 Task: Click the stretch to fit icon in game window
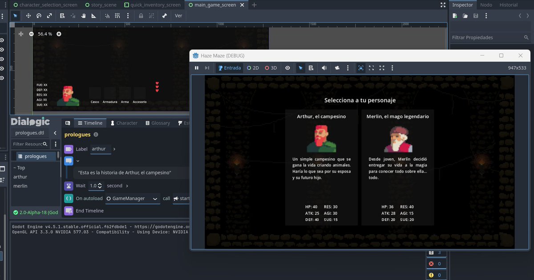pos(382,68)
